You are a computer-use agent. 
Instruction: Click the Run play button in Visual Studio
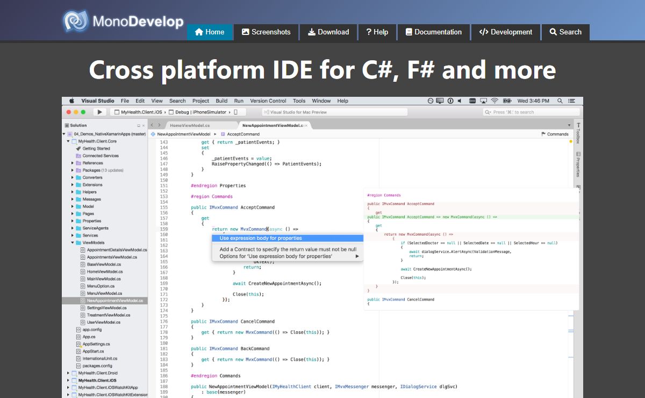pos(99,112)
